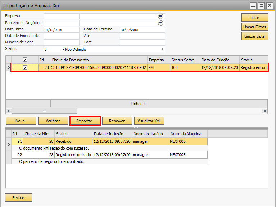
Task: Click the Importar button
Action: tap(85, 121)
